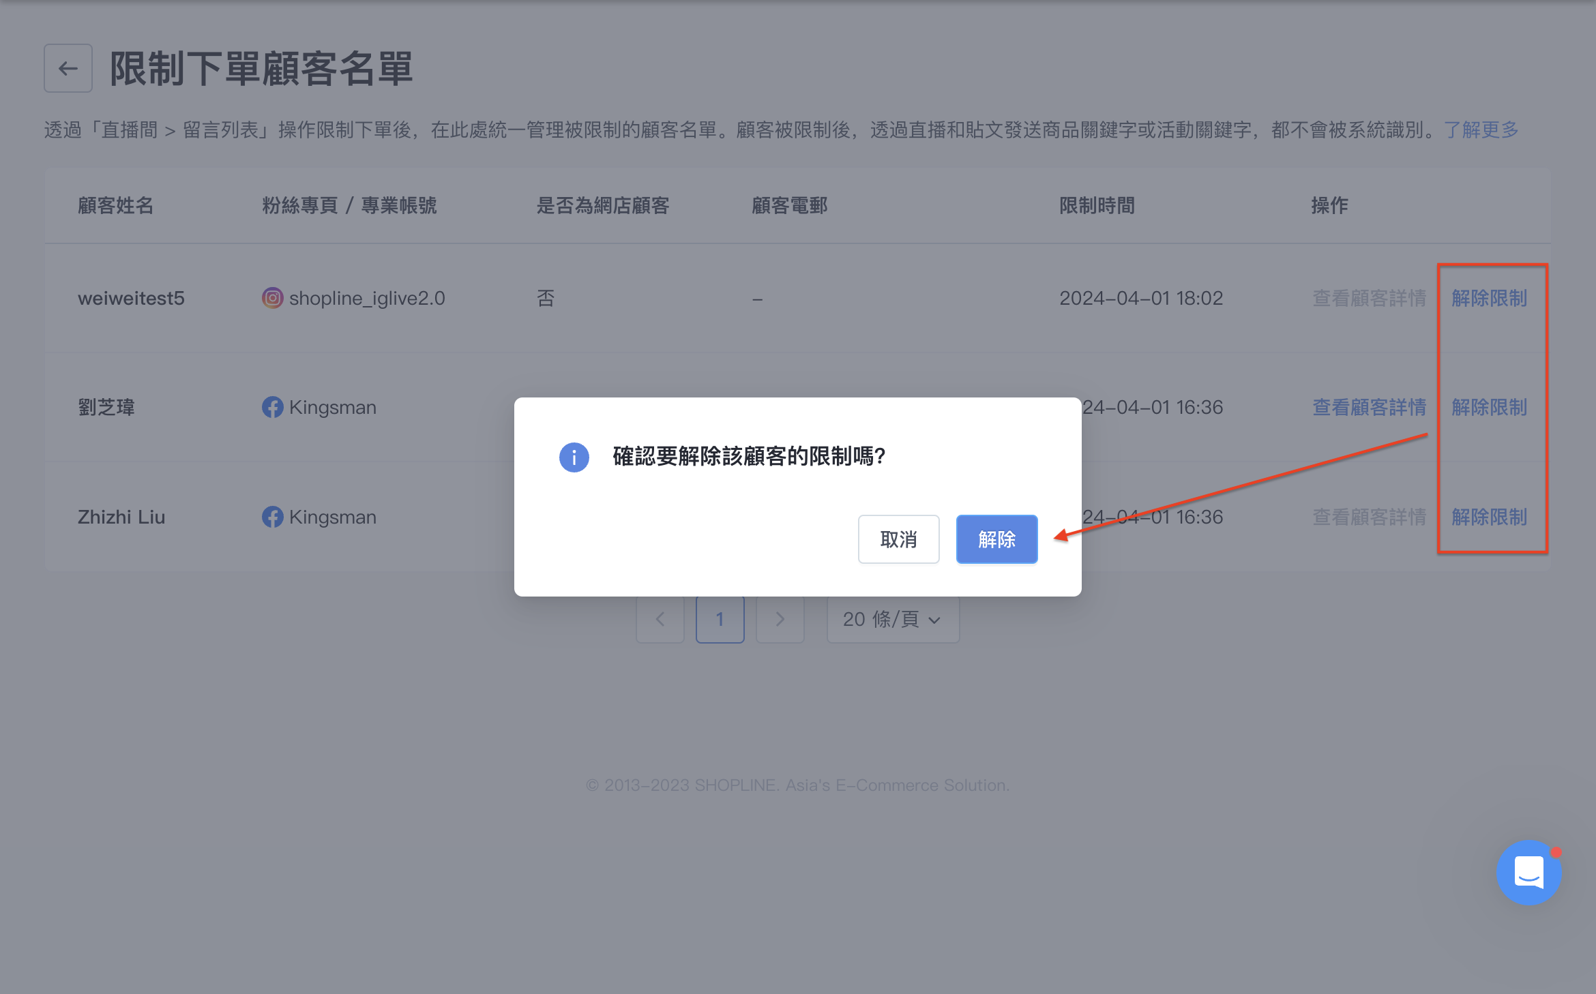1596x994 pixels.
Task: Click timestamp 2024-04-01 18:02
Action: click(x=1141, y=298)
